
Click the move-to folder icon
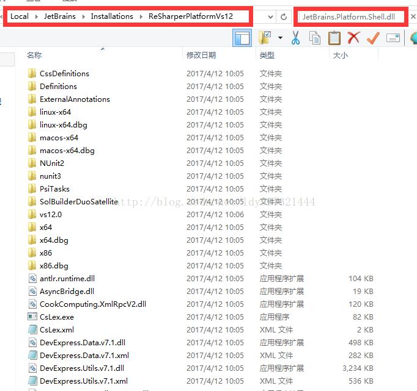tap(265, 38)
